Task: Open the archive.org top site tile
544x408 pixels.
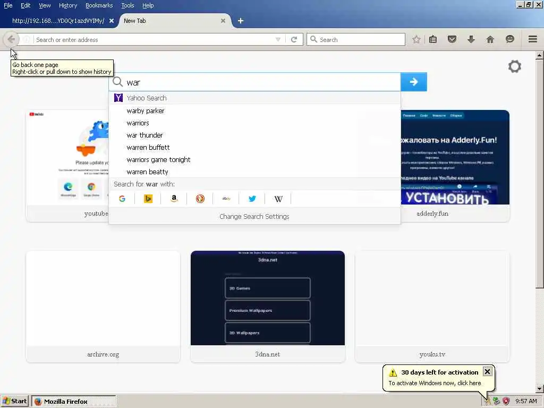Action: click(x=103, y=307)
